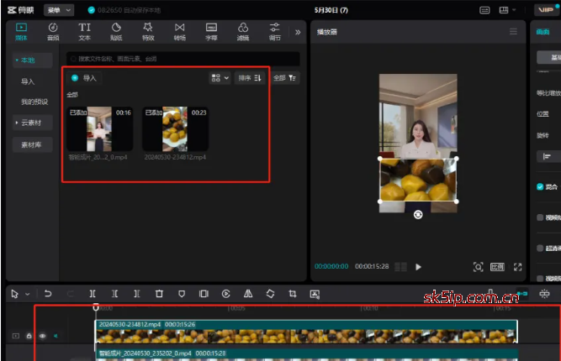Click the blue 导入 import button
The height and width of the screenshot is (361, 561).
(84, 78)
